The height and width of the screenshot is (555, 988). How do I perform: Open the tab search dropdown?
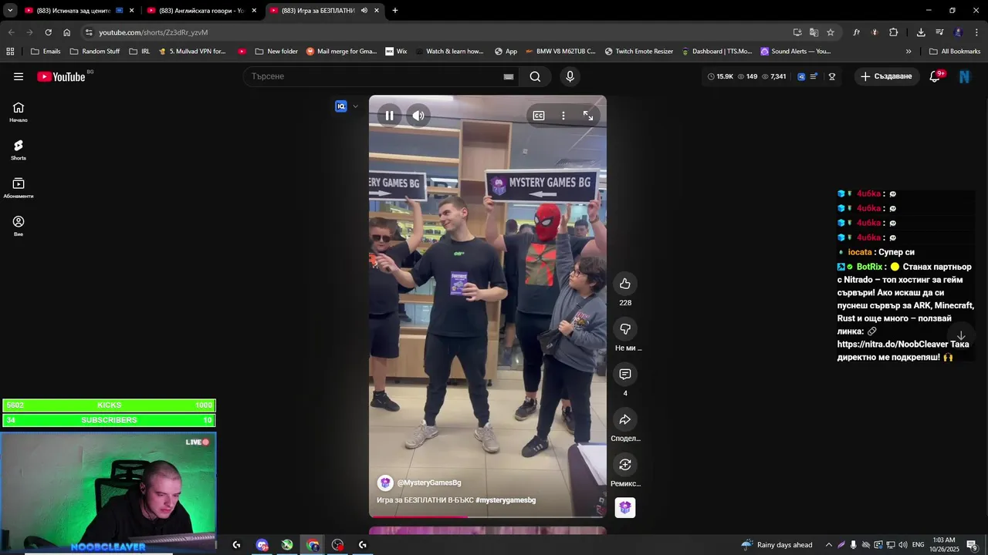click(10, 11)
